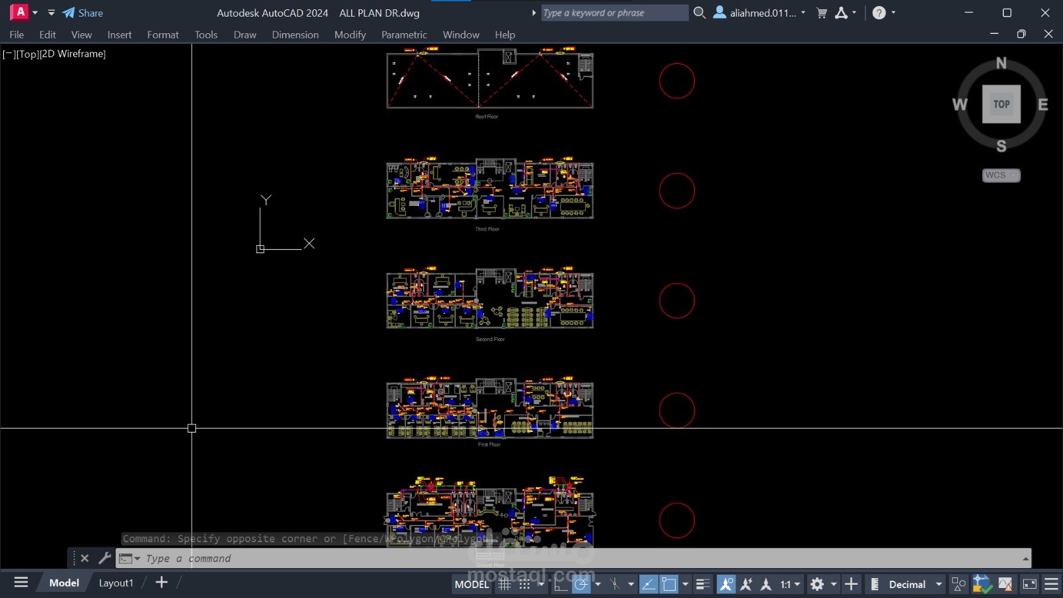
Task: Open the Draw menu
Action: tap(244, 35)
